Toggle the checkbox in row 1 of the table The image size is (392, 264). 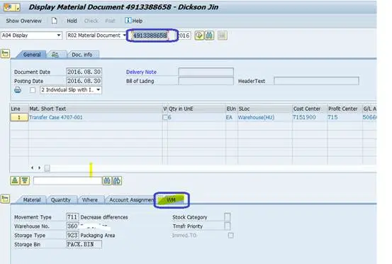click(165, 117)
